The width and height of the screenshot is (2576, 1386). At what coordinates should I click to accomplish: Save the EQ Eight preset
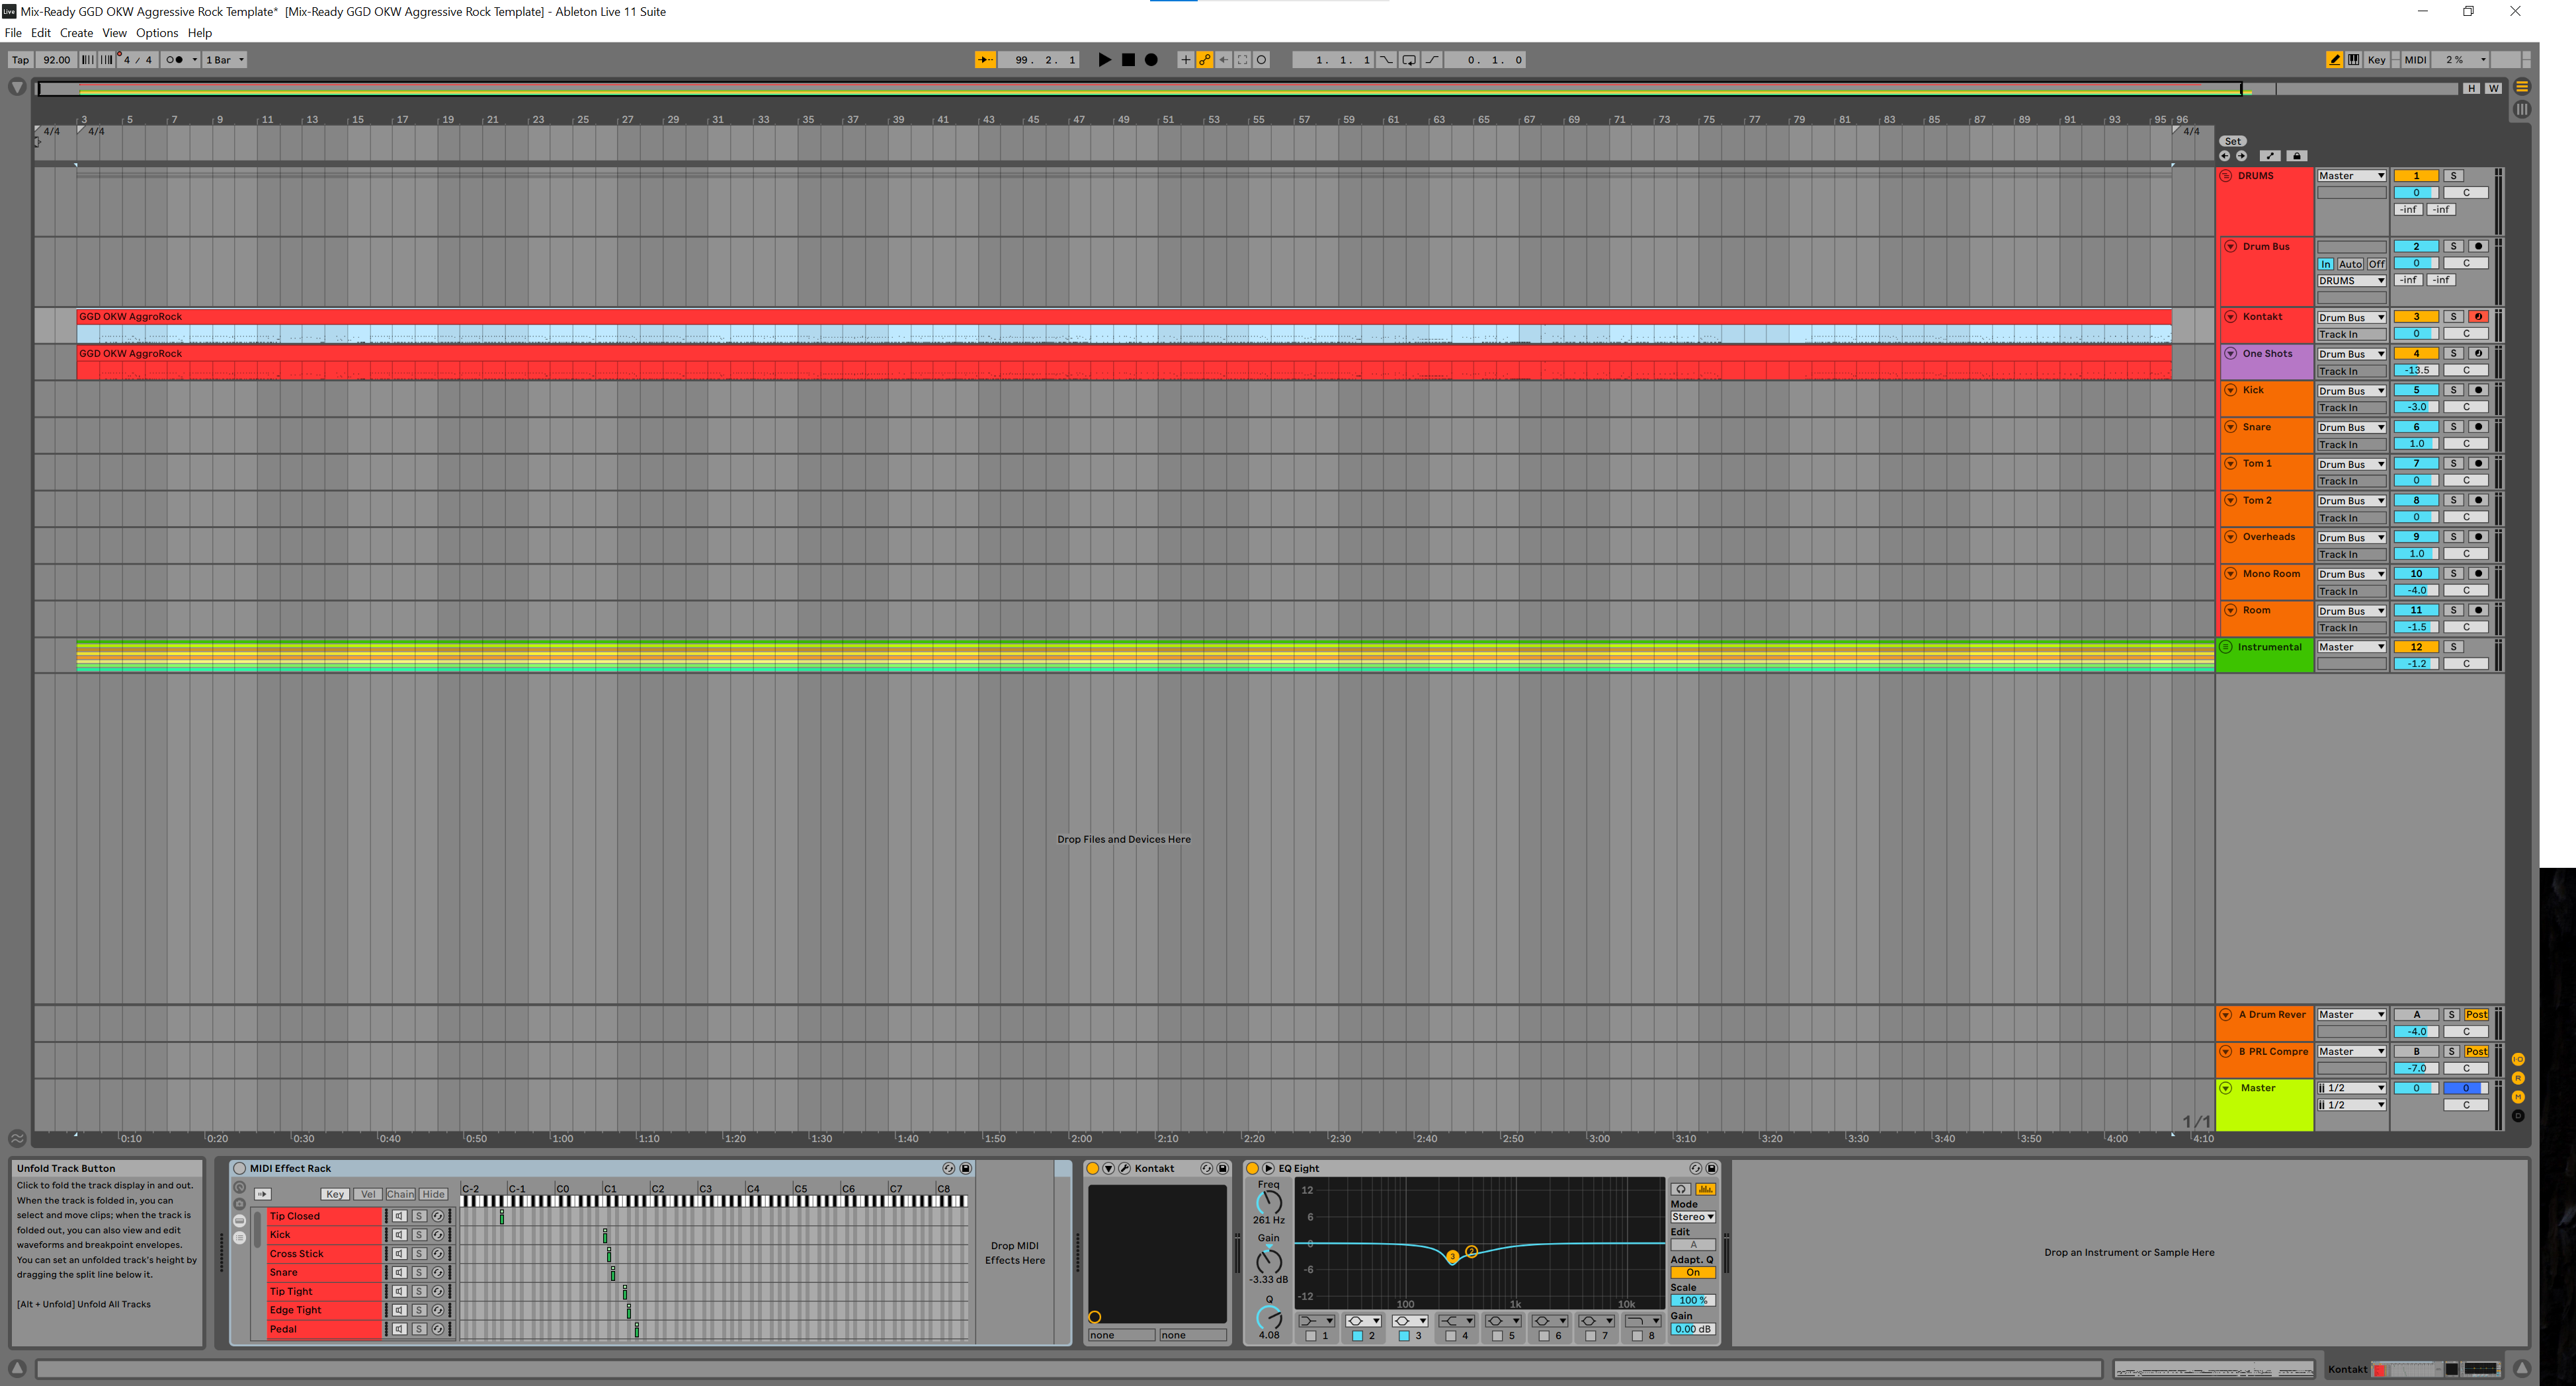click(1712, 1168)
